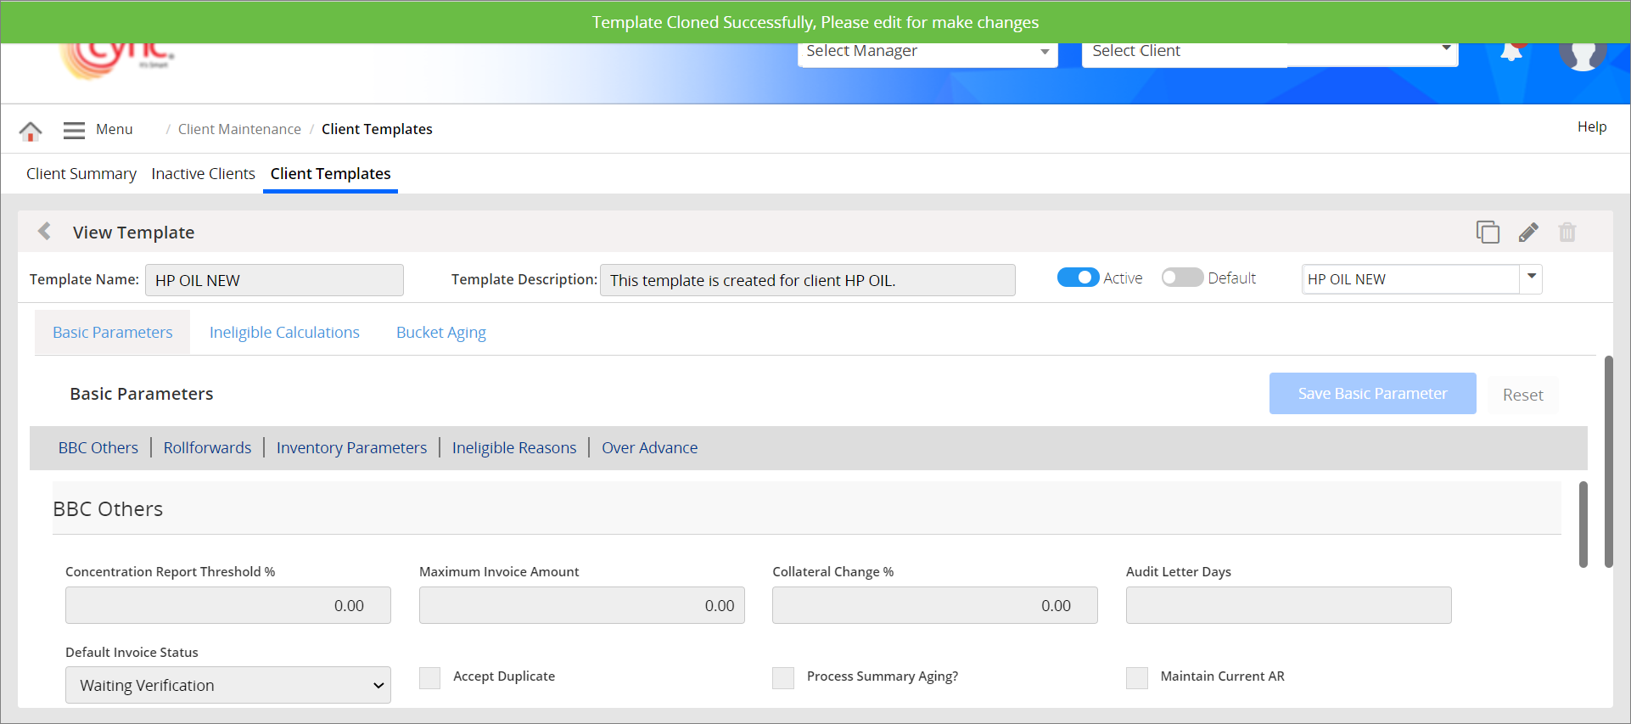Viewport: 1631px width, 724px height.
Task: Toggle the Active switch off
Action: pyautogui.click(x=1078, y=278)
